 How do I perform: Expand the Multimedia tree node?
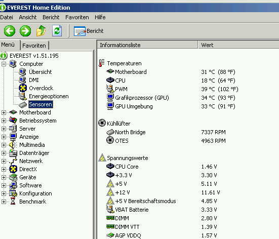[4, 145]
